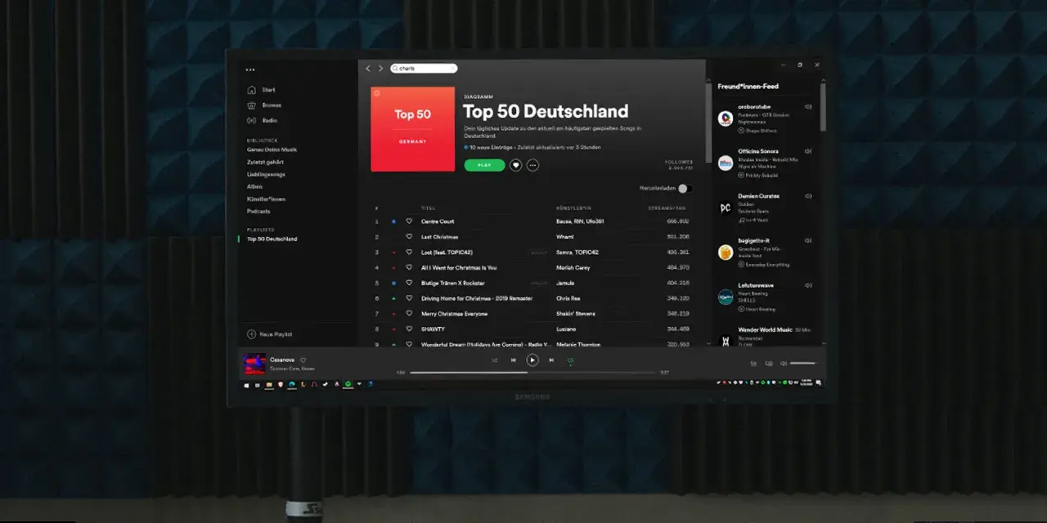Click the Spotify icon in Windows taskbar
This screenshot has height=523, width=1047.
tap(348, 384)
